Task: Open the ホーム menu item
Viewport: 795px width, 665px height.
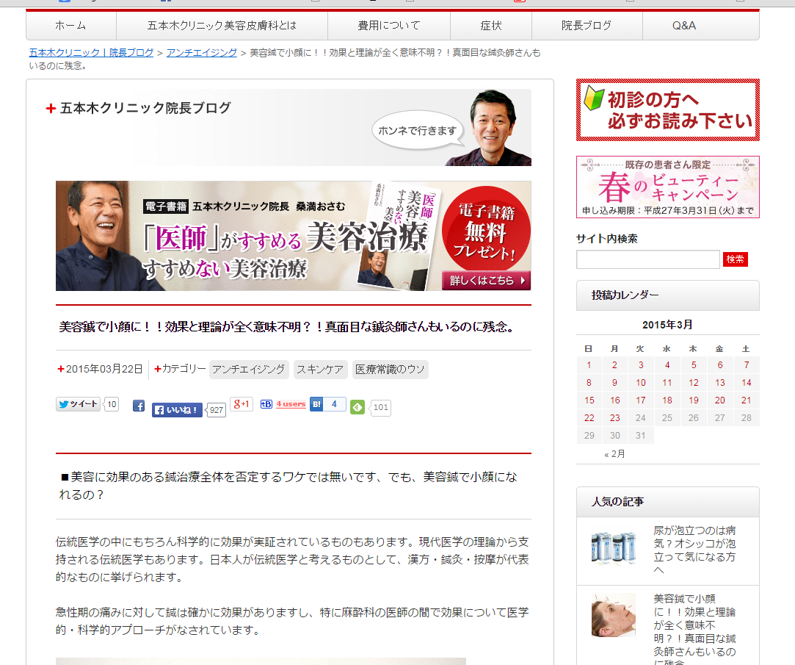Action: tap(70, 26)
